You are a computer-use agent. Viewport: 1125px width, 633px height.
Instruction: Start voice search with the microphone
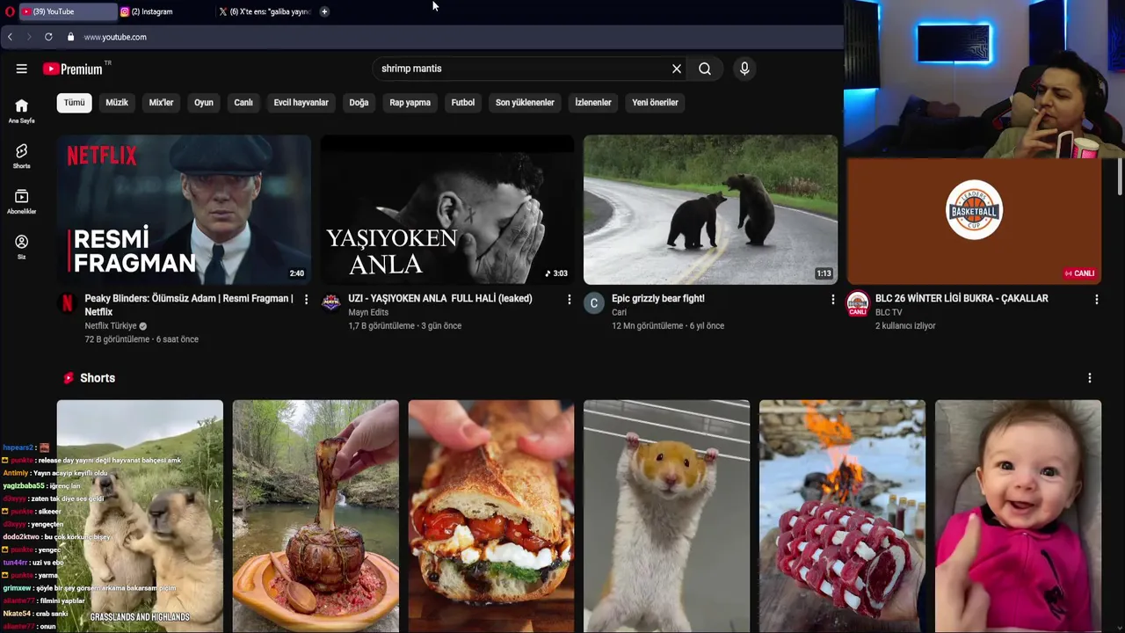(744, 69)
